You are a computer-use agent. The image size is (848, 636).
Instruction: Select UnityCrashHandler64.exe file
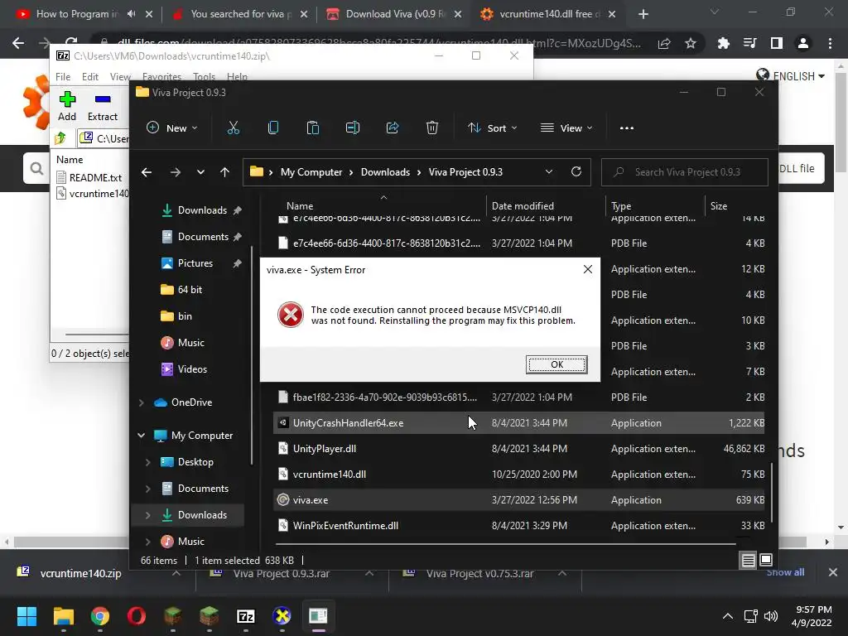click(518, 423)
